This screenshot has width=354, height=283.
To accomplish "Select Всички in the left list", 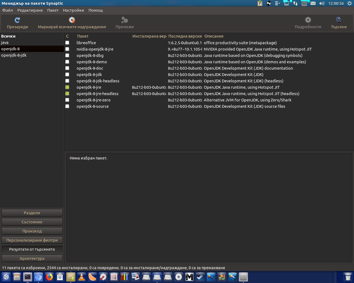I will (x=32, y=36).
